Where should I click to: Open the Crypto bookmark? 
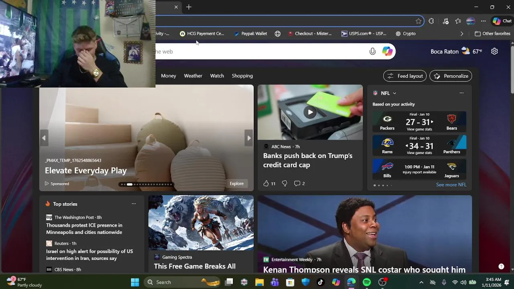pyautogui.click(x=406, y=34)
